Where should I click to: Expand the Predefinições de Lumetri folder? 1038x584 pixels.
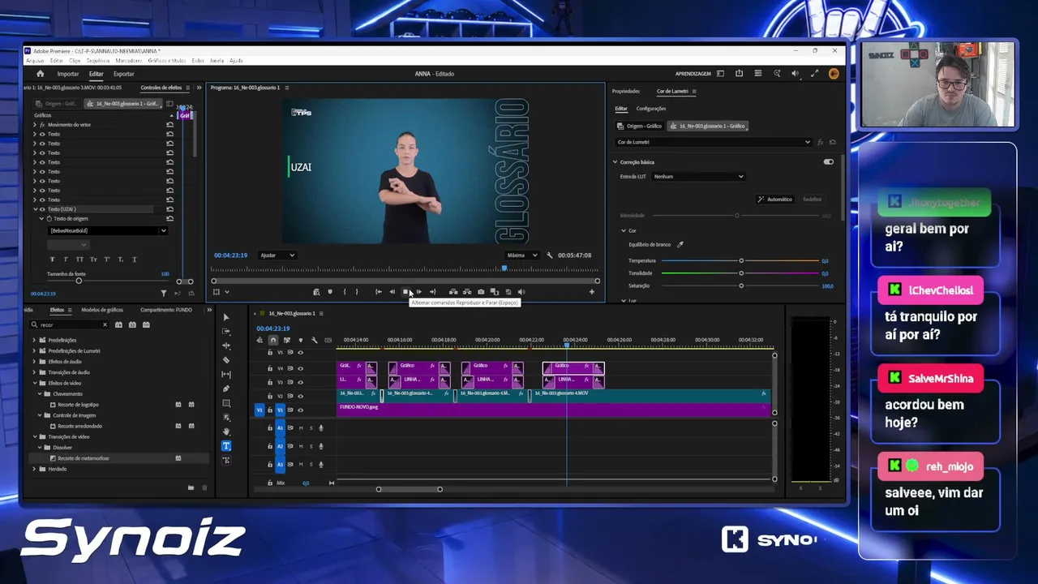(34, 351)
